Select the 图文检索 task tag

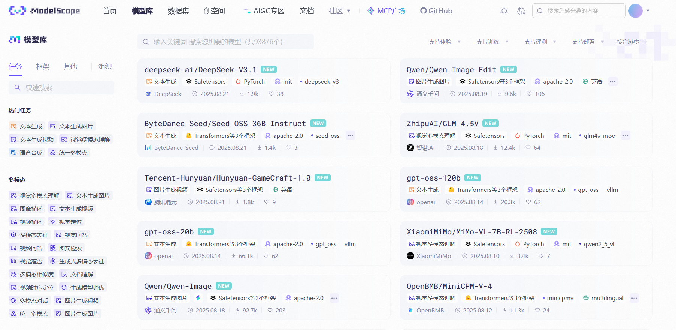click(x=66, y=248)
